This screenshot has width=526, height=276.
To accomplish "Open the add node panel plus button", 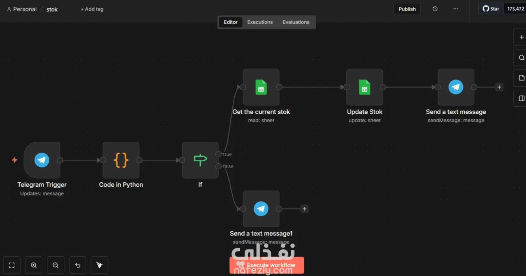I will click(x=521, y=37).
